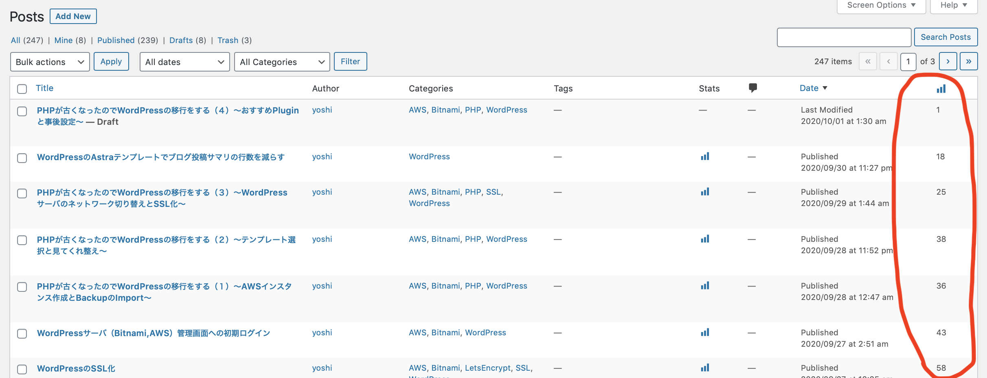This screenshot has height=378, width=987.
Task: Click the Add New post button
Action: click(x=73, y=16)
